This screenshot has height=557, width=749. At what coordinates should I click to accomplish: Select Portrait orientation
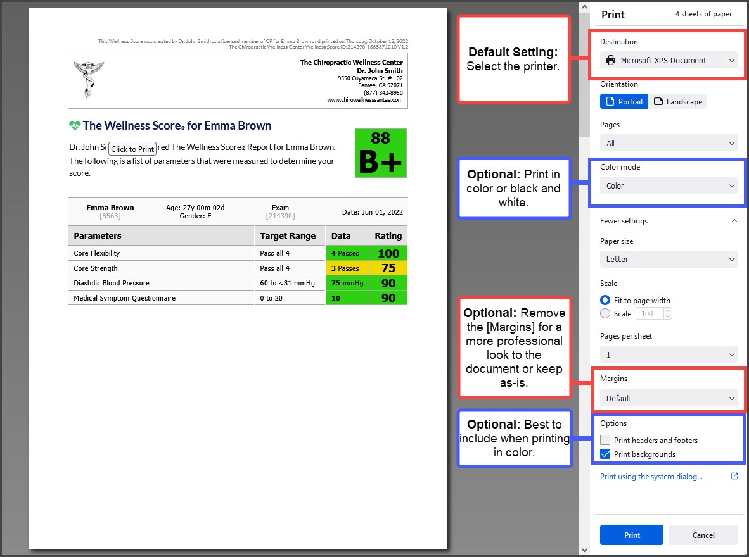tap(624, 102)
